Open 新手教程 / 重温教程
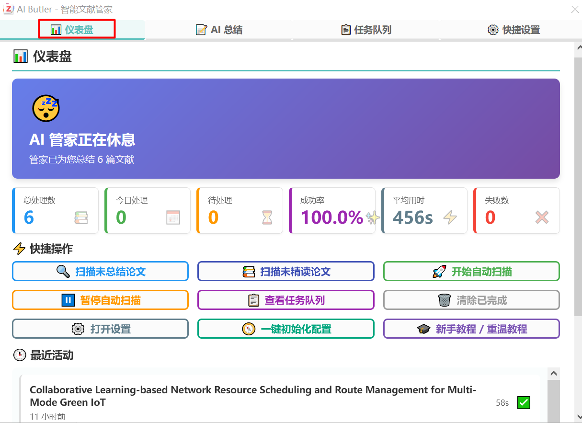This screenshot has width=582, height=423. tap(471, 329)
